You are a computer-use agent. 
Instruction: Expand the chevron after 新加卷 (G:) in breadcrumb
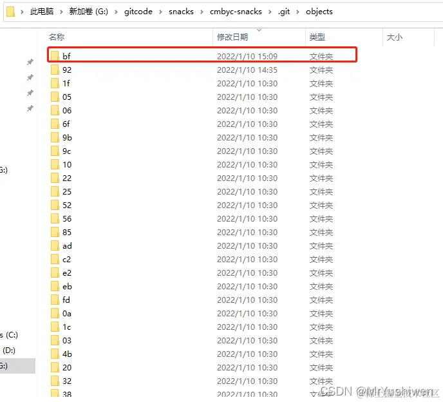click(x=116, y=12)
